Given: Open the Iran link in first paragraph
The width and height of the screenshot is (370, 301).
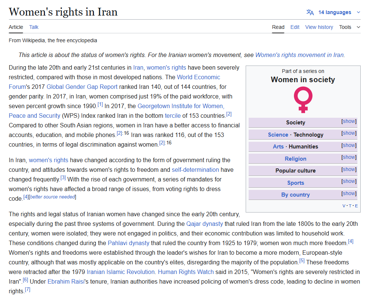Looking at the screenshot, I should pyautogui.click(x=138, y=67).
